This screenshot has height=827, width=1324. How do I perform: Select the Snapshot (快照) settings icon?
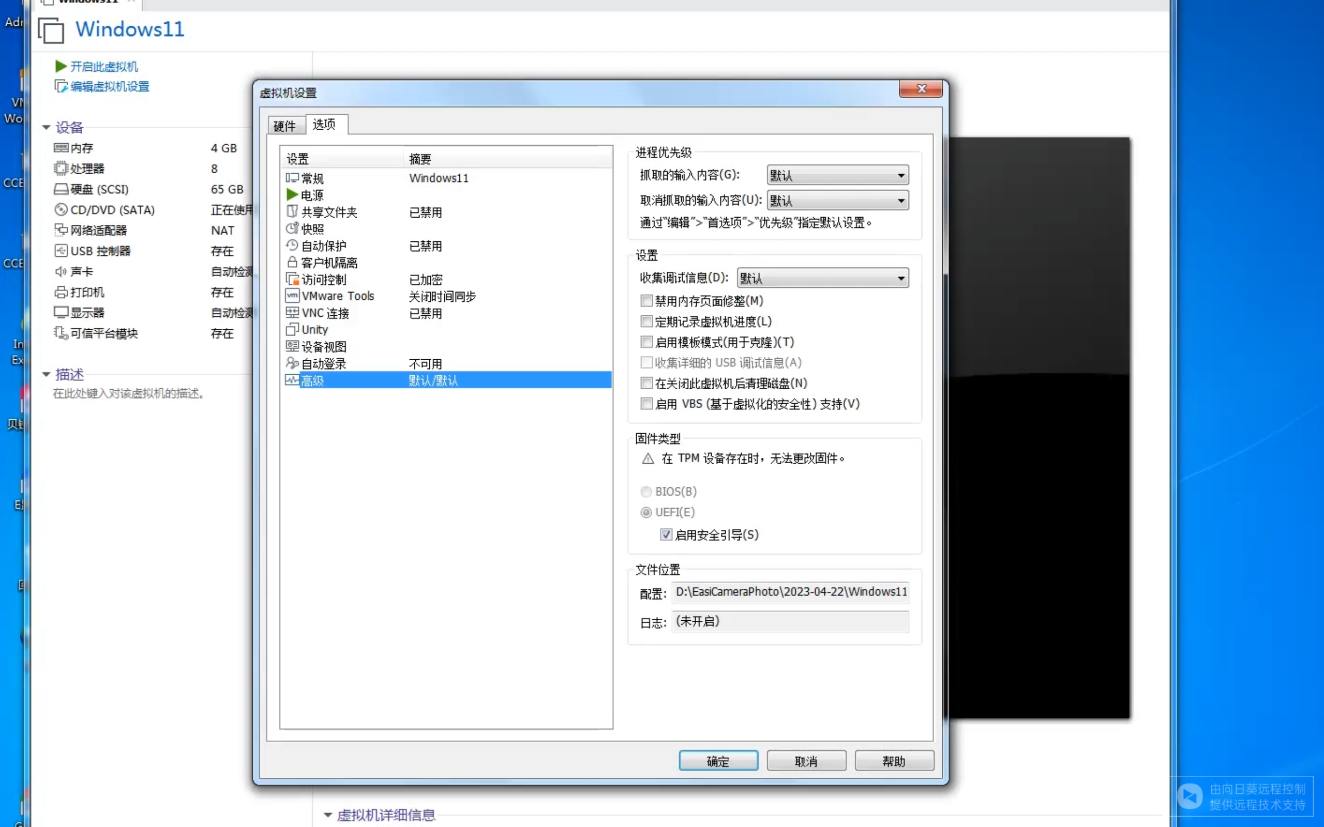coord(292,228)
